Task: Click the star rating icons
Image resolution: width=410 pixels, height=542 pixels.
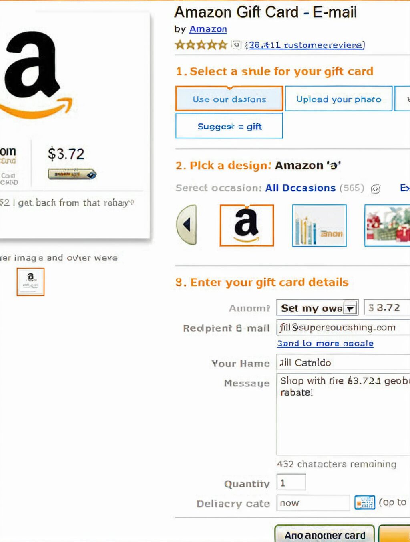Action: click(201, 44)
